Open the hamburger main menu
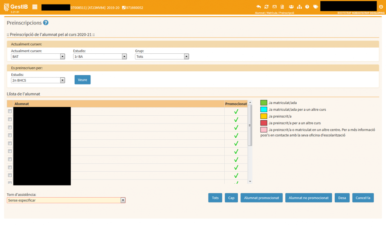 (35, 7)
